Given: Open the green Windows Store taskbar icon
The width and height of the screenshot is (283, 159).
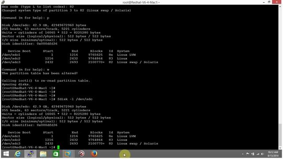Looking at the screenshot, I should [x=56, y=154].
